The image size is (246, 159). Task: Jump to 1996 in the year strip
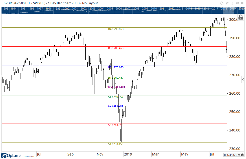pyautogui.click(x=31, y=9)
